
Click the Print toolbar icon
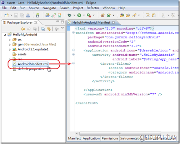(x=28, y=15)
